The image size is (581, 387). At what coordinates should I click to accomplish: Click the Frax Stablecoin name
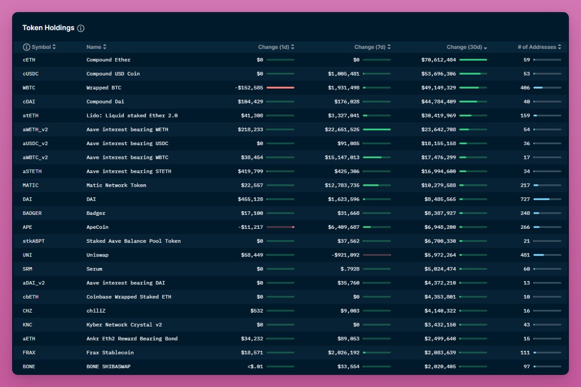click(110, 353)
